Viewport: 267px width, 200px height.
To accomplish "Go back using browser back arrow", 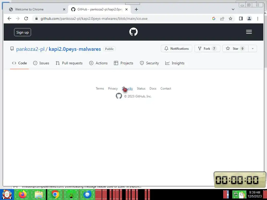I will 9,18.
